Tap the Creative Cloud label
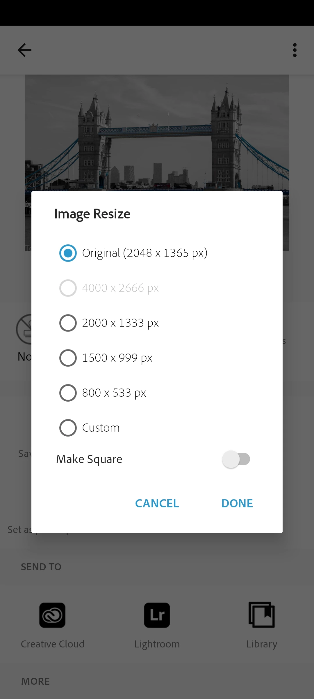314x699 pixels. (52, 644)
